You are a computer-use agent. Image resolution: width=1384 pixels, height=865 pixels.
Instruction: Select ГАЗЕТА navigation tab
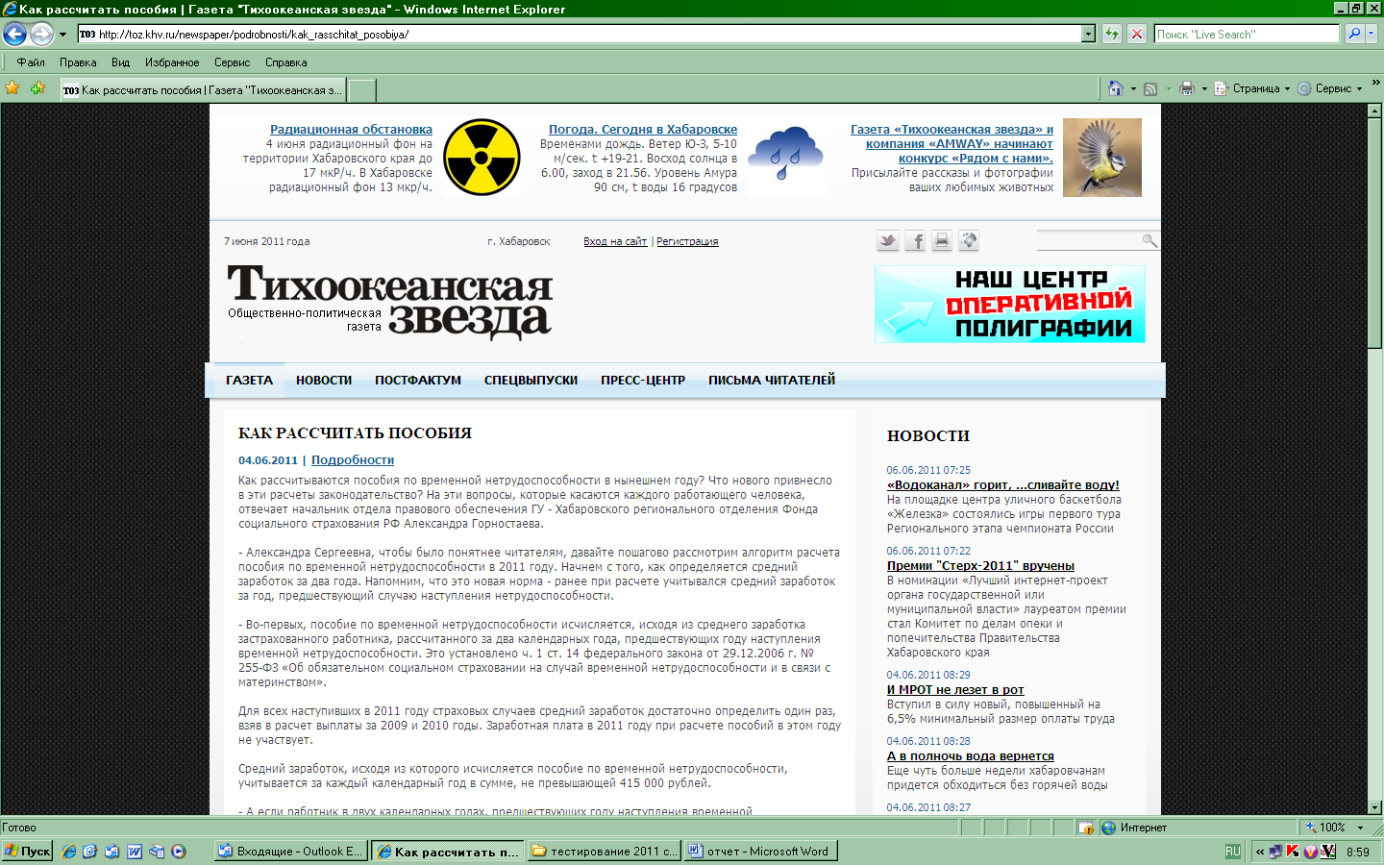pos(249,381)
